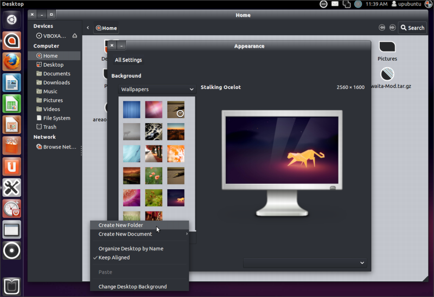Open the Trash at launcher bottom
This screenshot has height=297, width=434.
click(11, 287)
